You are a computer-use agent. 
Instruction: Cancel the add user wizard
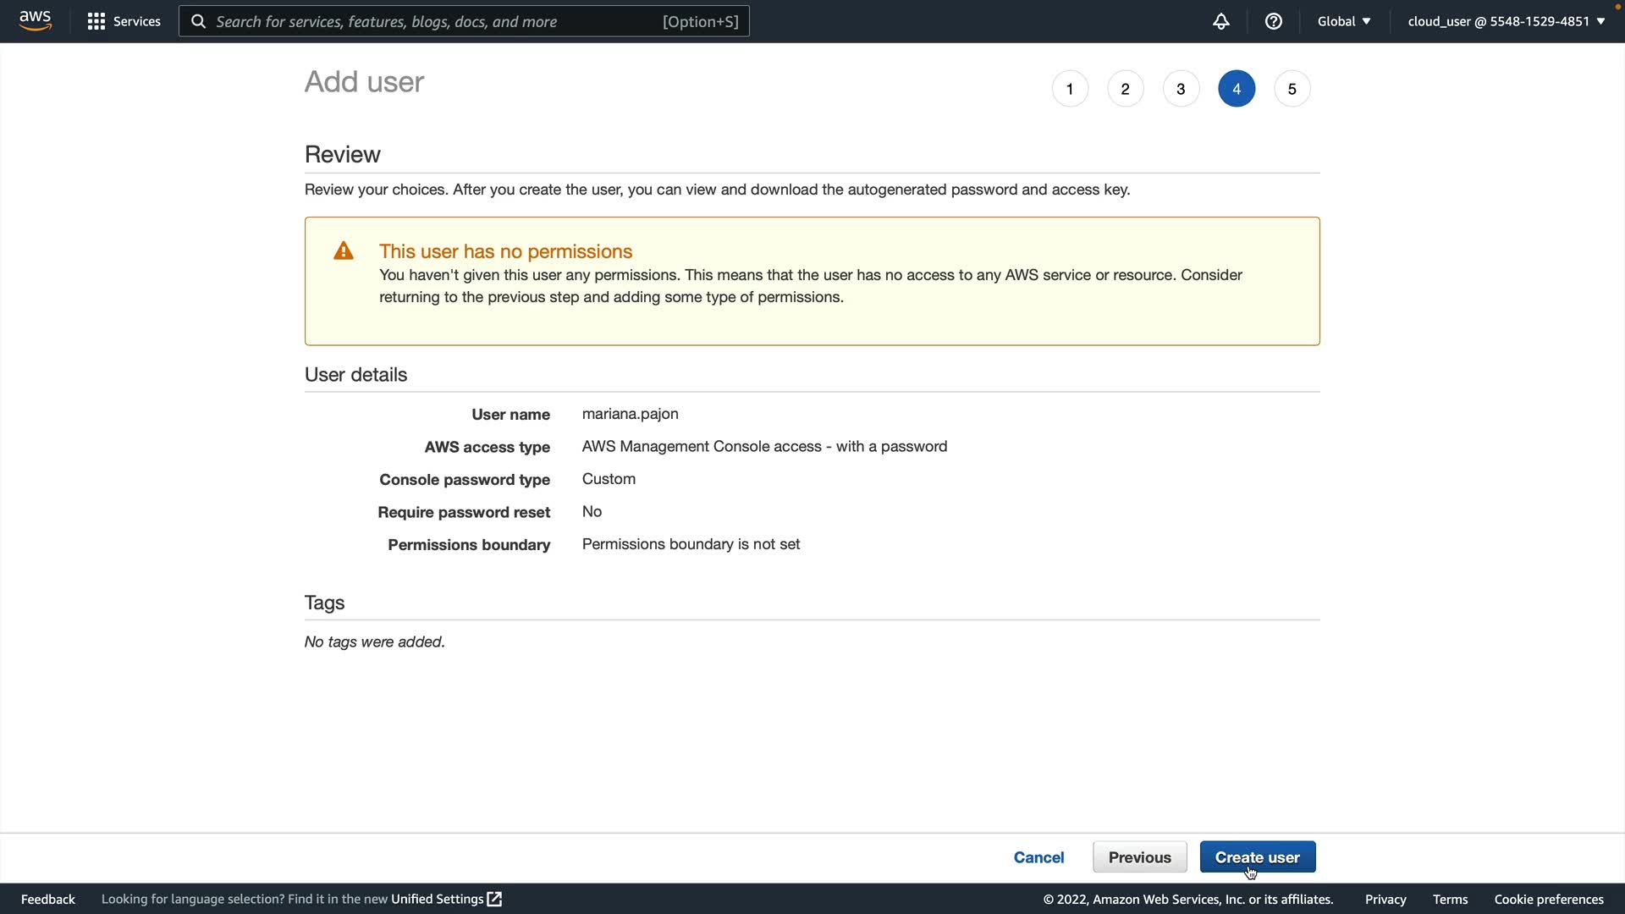pos(1038,856)
